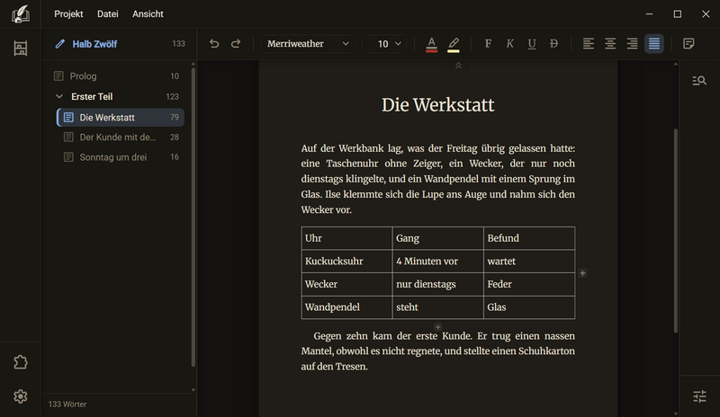This screenshot has height=417, width=720.
Task: Collapse the Erster Teil folder
Action: click(x=59, y=96)
